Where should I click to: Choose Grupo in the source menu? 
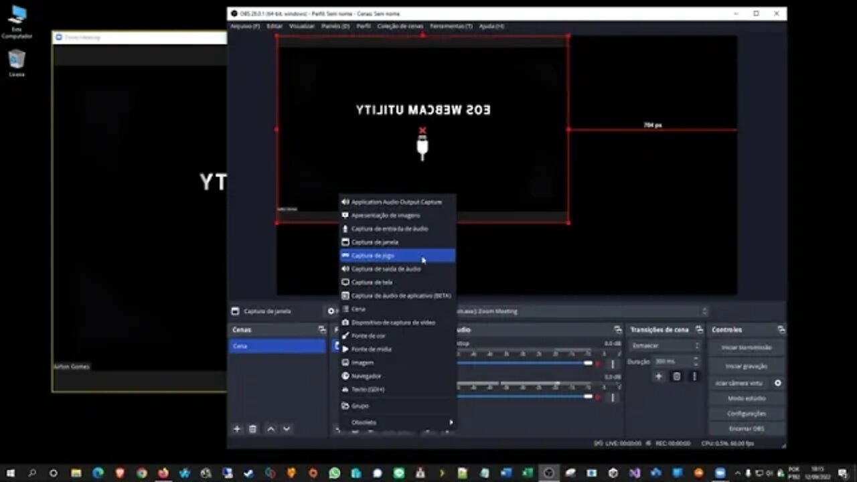click(x=397, y=406)
